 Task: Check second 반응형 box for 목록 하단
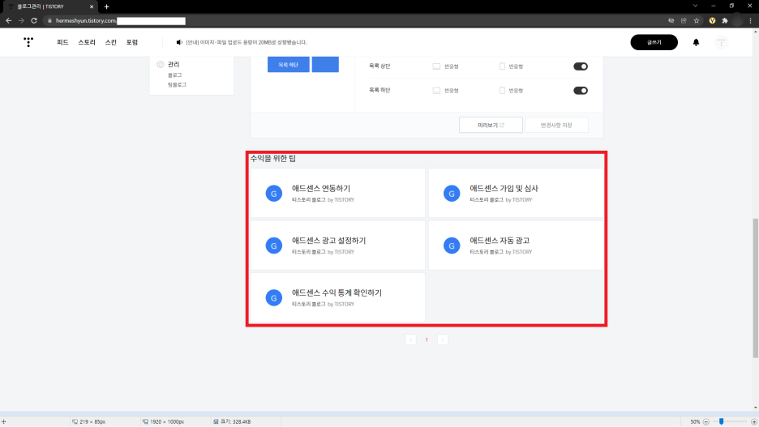502,91
